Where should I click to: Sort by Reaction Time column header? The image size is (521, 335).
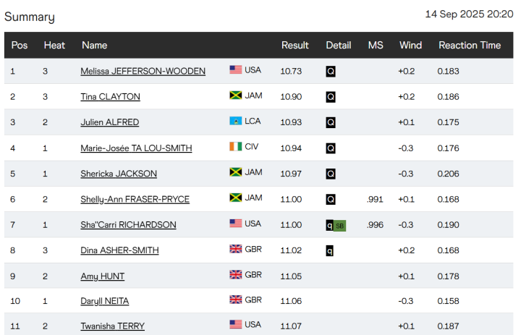(x=469, y=45)
